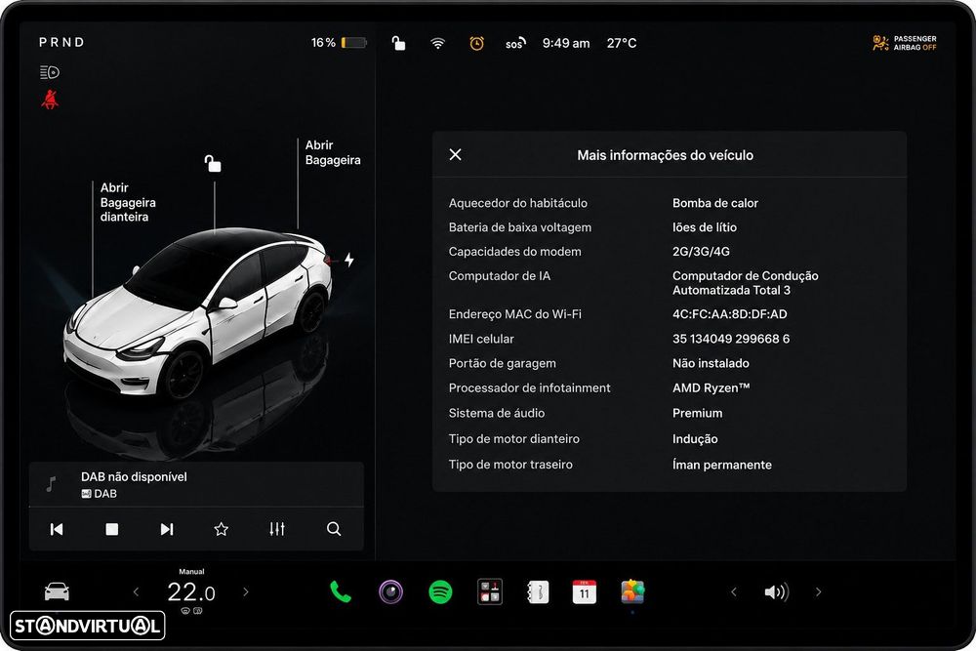This screenshot has height=651, width=976.
Task: Launch Spotify from the bottom bar
Action: (x=441, y=591)
